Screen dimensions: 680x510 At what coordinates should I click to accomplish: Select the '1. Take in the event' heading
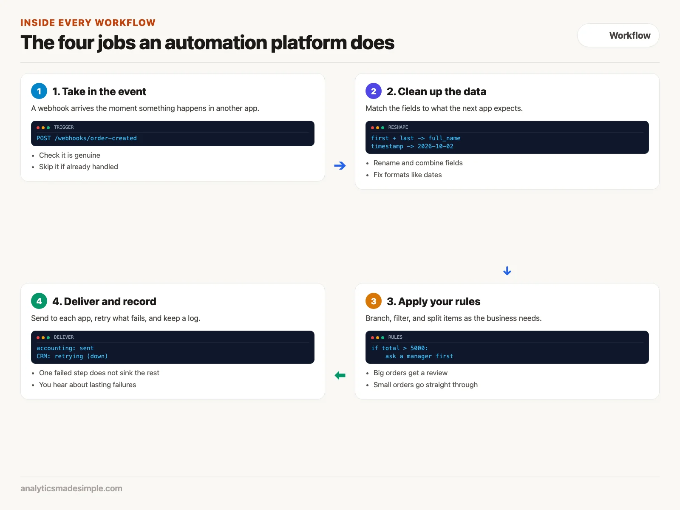click(x=99, y=91)
